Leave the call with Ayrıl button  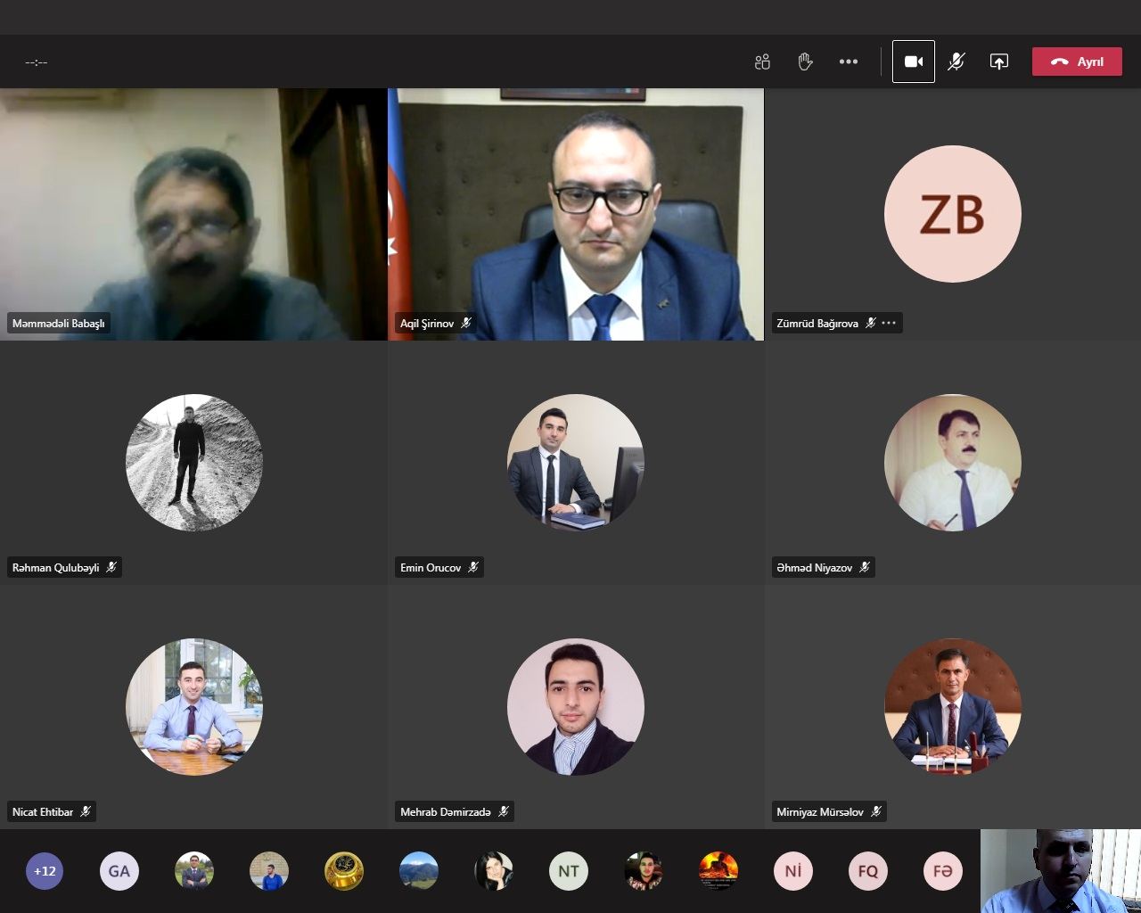point(1077,62)
